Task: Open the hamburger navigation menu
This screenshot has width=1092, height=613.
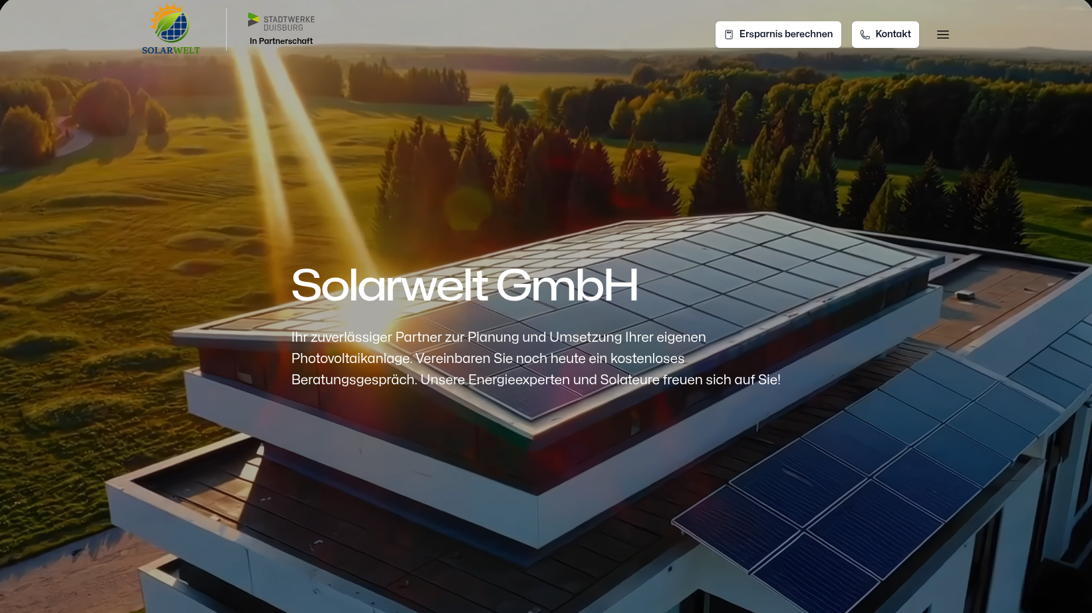Action: click(942, 35)
